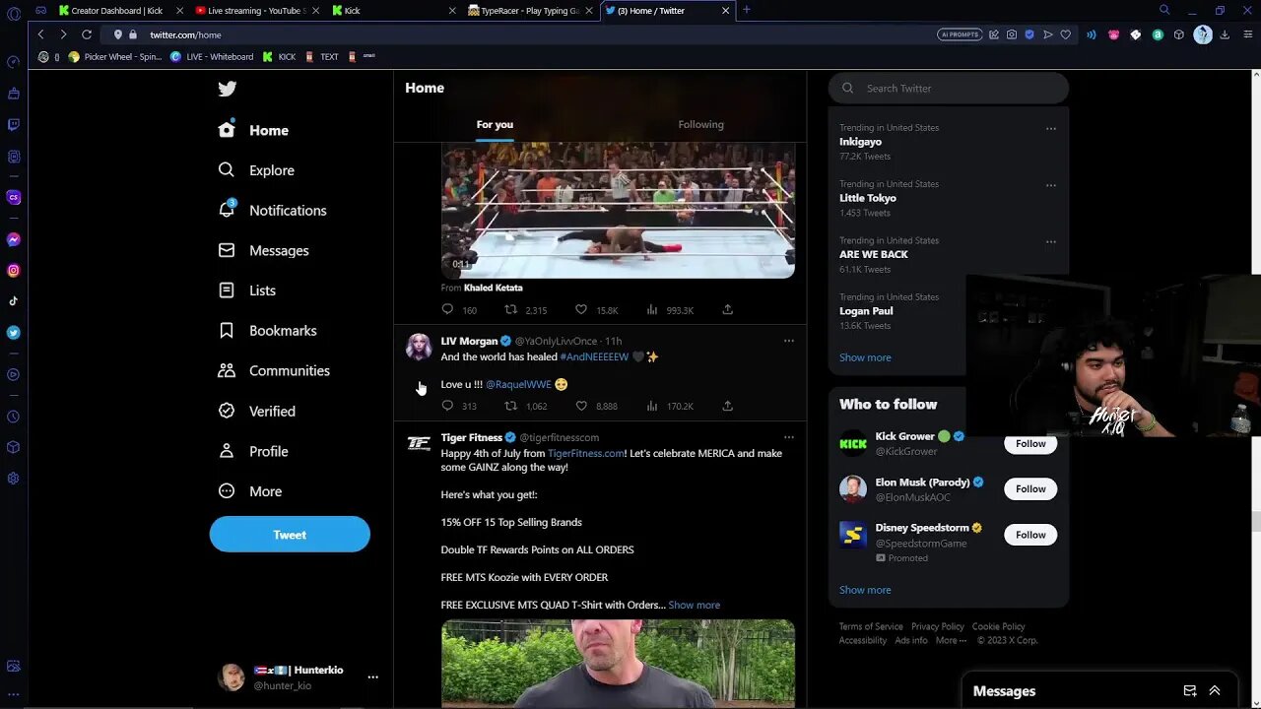The width and height of the screenshot is (1261, 709).
Task: Switch to the Following tab
Action: point(701,125)
